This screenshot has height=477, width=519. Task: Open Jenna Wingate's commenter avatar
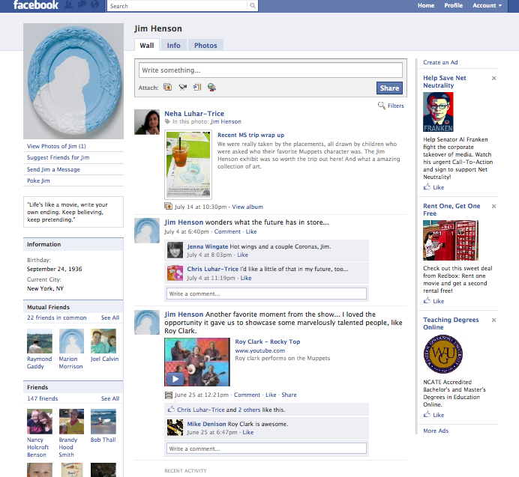pyautogui.click(x=175, y=250)
